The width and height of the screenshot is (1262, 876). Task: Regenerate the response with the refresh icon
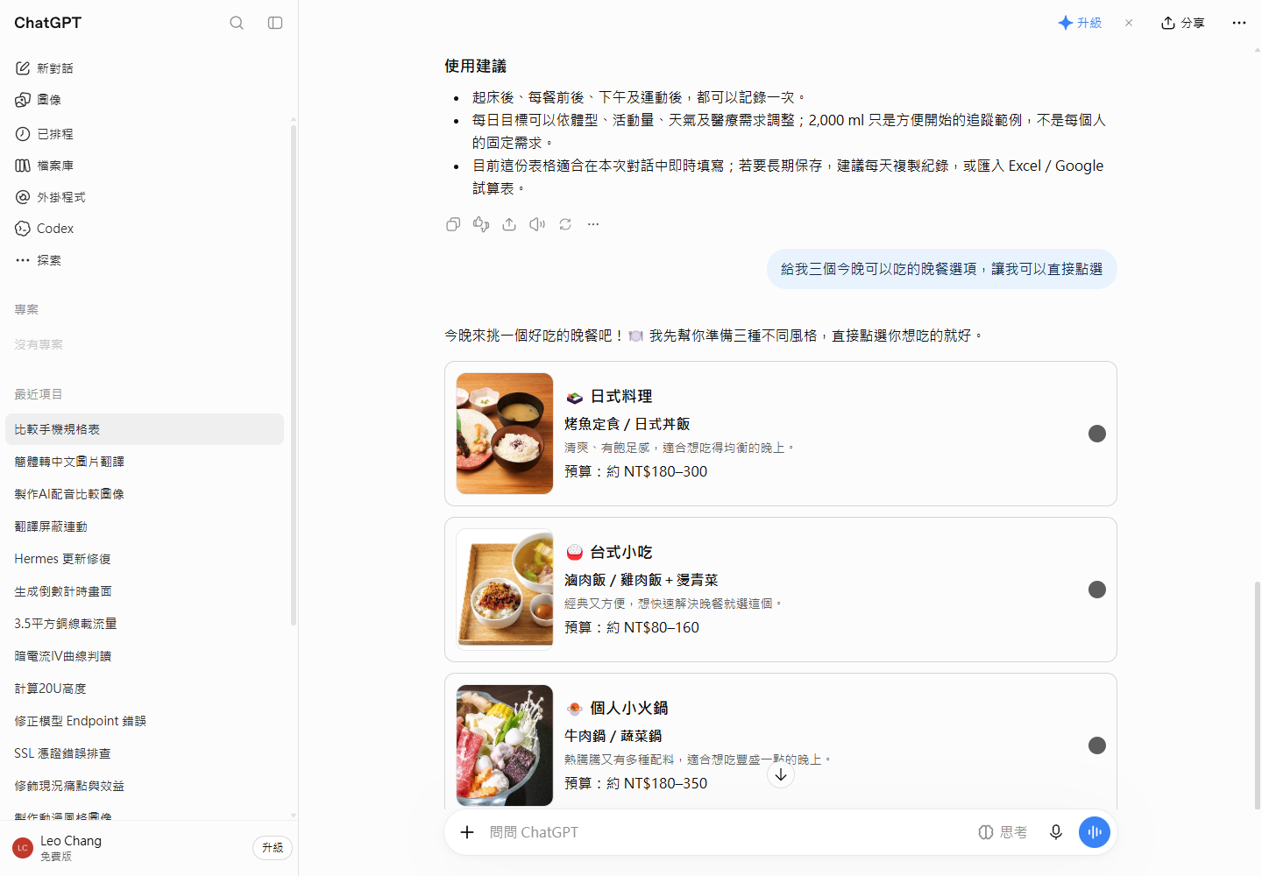(565, 224)
